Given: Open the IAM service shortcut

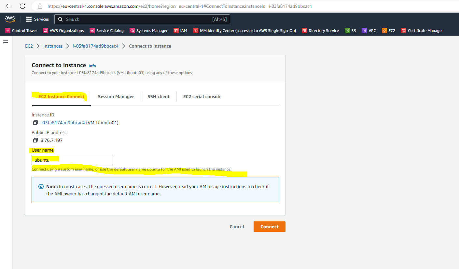Looking at the screenshot, I should tap(180, 30).
